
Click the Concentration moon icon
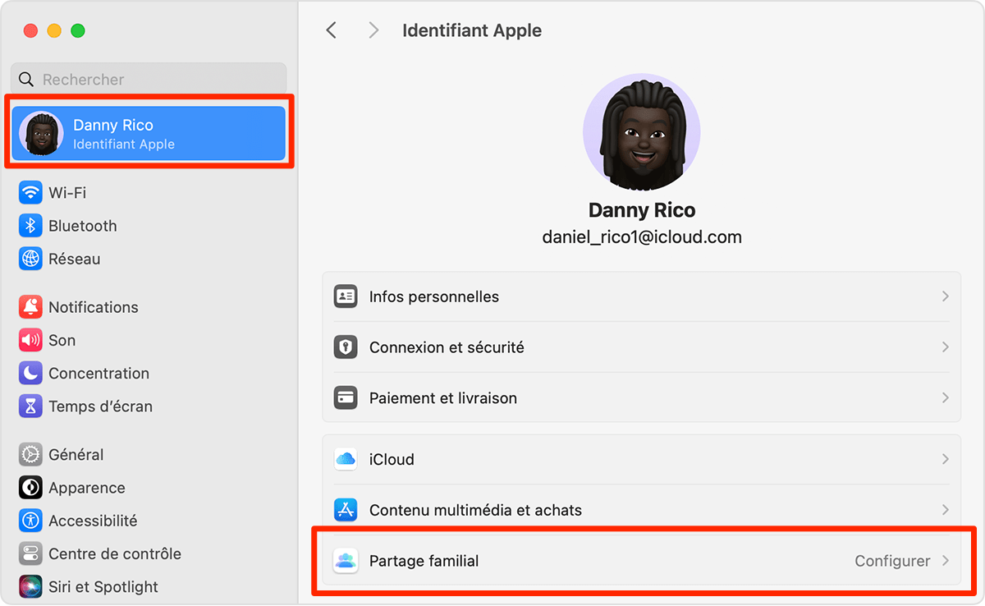coord(30,373)
